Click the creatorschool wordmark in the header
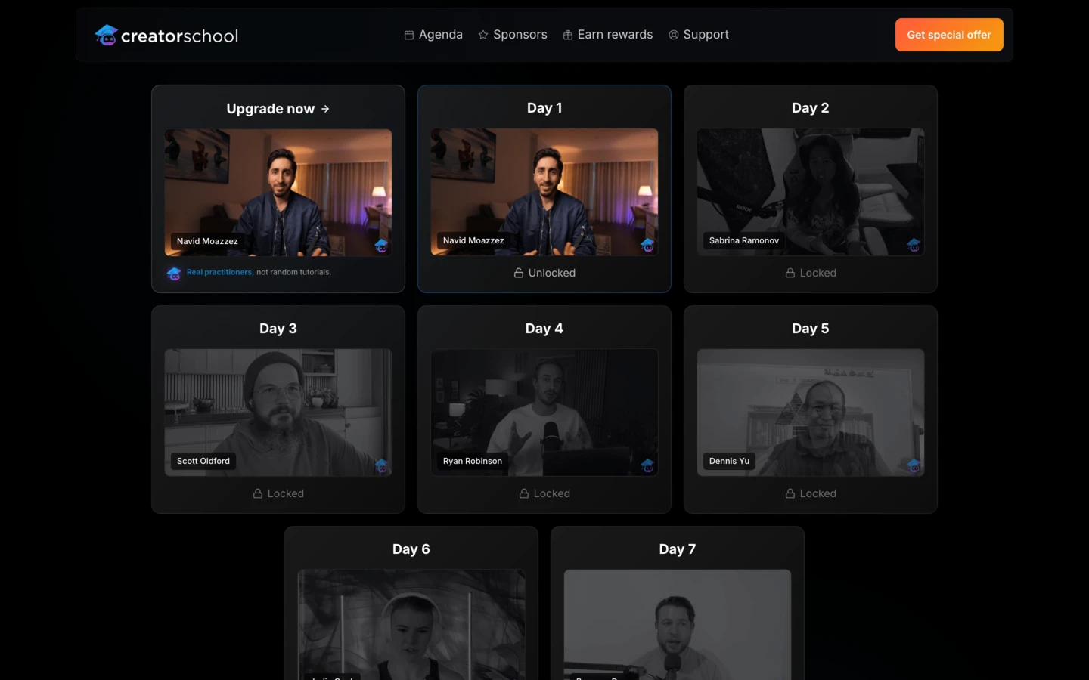Image resolution: width=1089 pixels, height=680 pixels. 179,36
